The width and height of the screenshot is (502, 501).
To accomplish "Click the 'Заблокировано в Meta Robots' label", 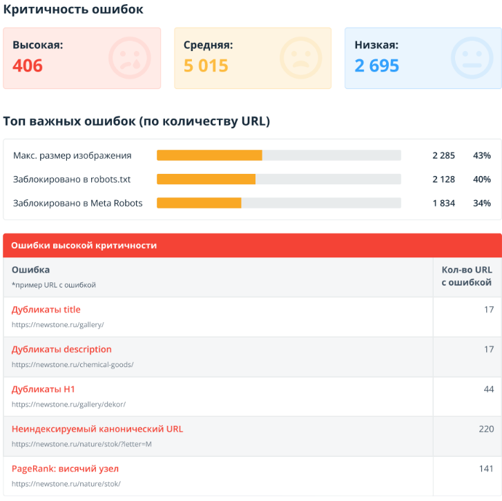I will coord(77,203).
